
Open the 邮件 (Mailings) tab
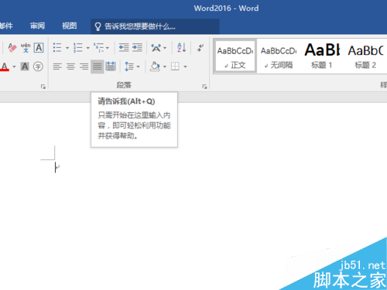point(6,26)
